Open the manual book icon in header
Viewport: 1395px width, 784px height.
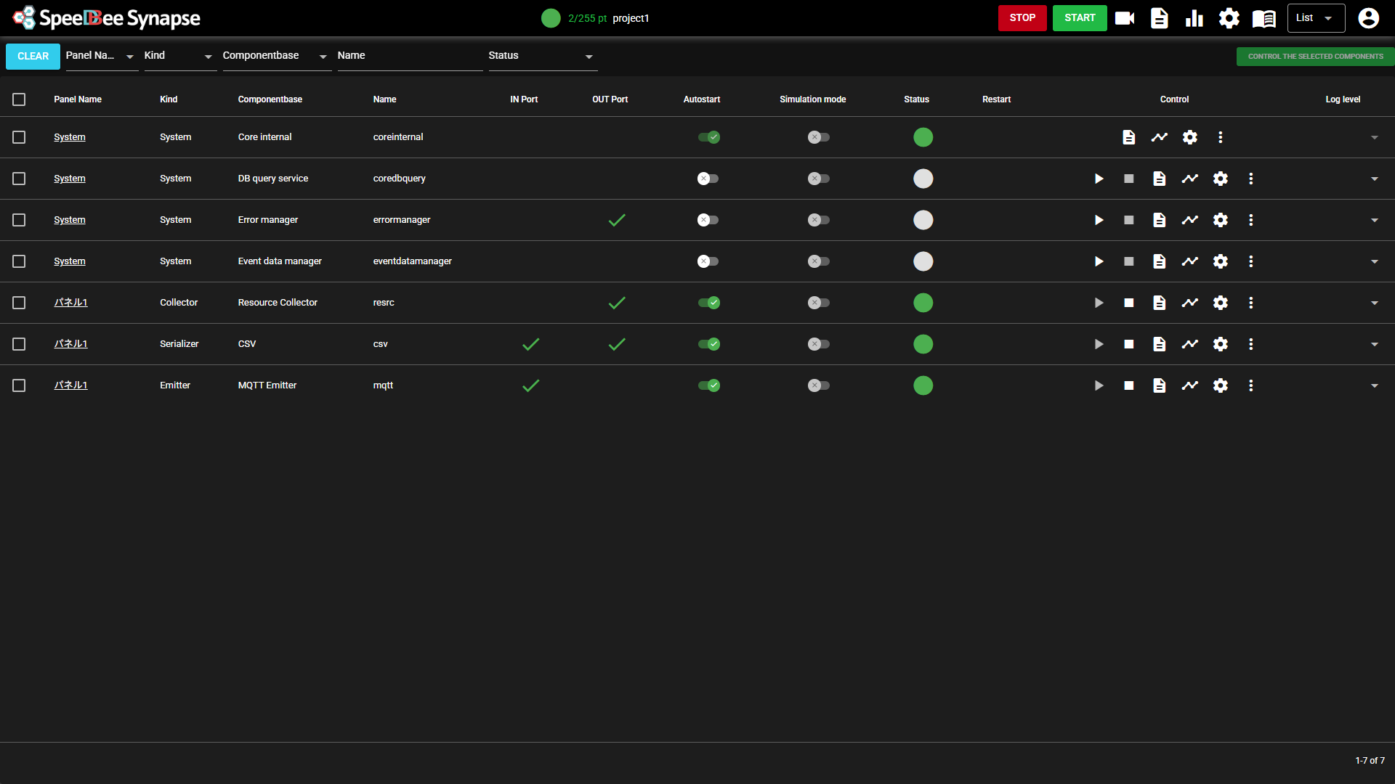point(1263,18)
